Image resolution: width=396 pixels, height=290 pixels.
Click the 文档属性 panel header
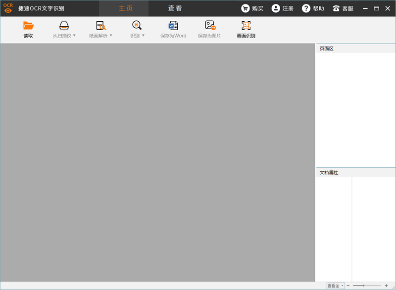coord(355,173)
